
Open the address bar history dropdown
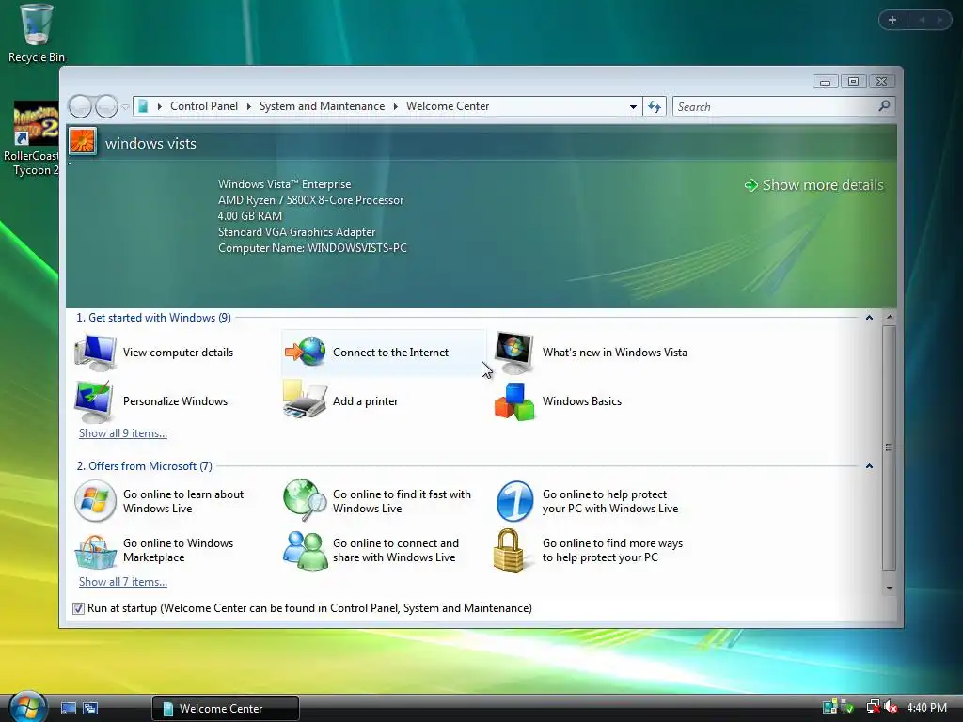click(x=633, y=107)
